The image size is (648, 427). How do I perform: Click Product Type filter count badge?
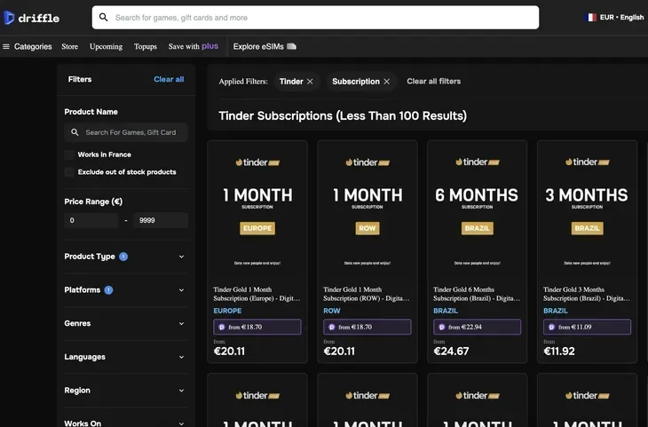[123, 257]
